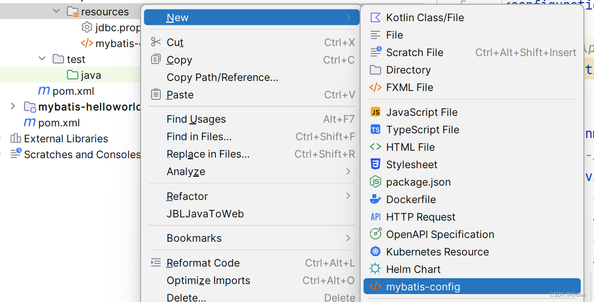The width and height of the screenshot is (594, 302).
Task: Click the Stylesheet CSS icon
Action: tap(375, 164)
